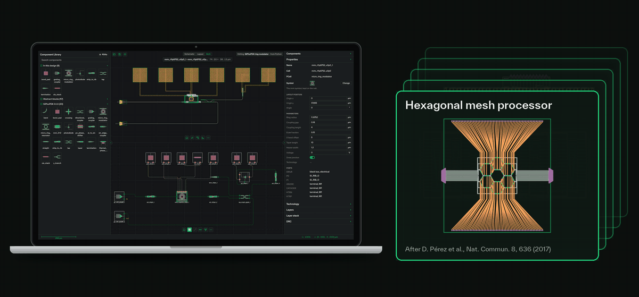Click first icon in canvas top-left toolbar
This screenshot has height=297, width=639.
[x=114, y=54]
